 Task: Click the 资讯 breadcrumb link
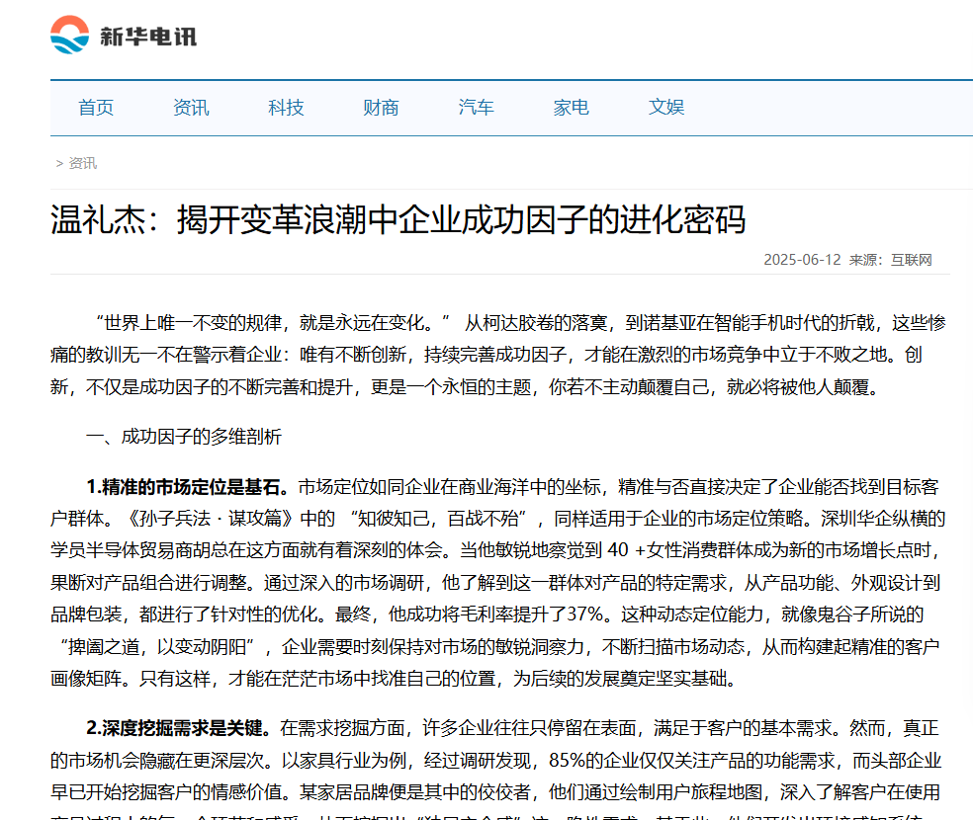coord(83,164)
